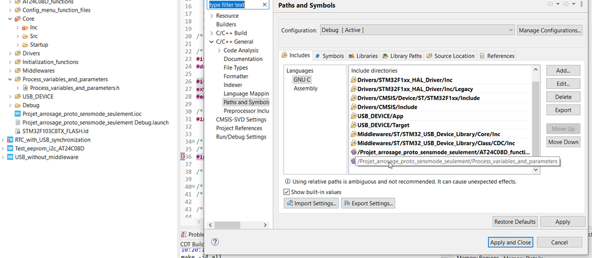Click the Cancel button

559,243
